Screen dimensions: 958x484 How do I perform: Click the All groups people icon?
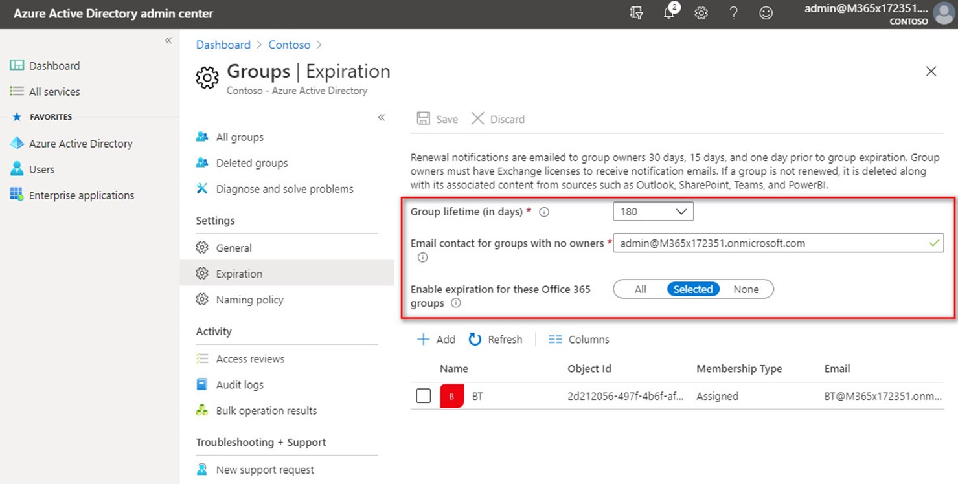click(202, 137)
